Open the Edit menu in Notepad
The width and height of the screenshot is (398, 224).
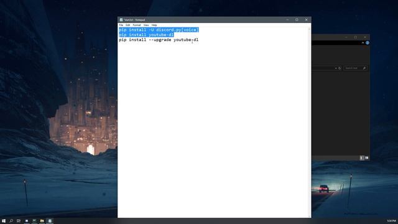(x=127, y=25)
